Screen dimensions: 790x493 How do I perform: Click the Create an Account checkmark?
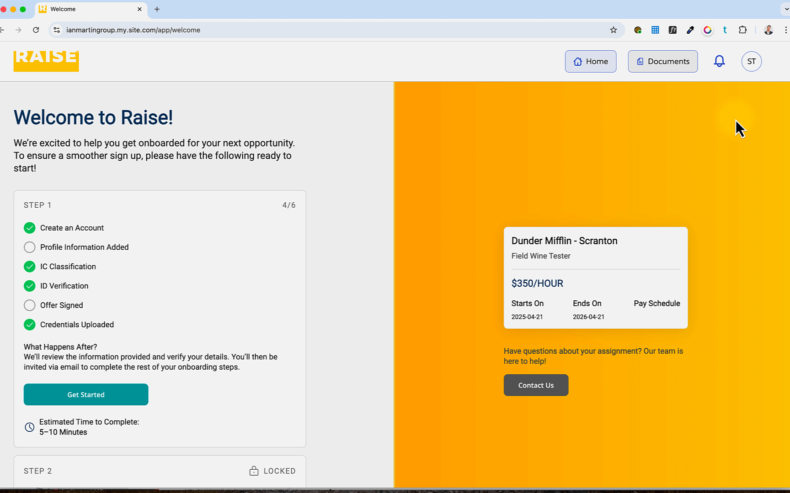30,228
